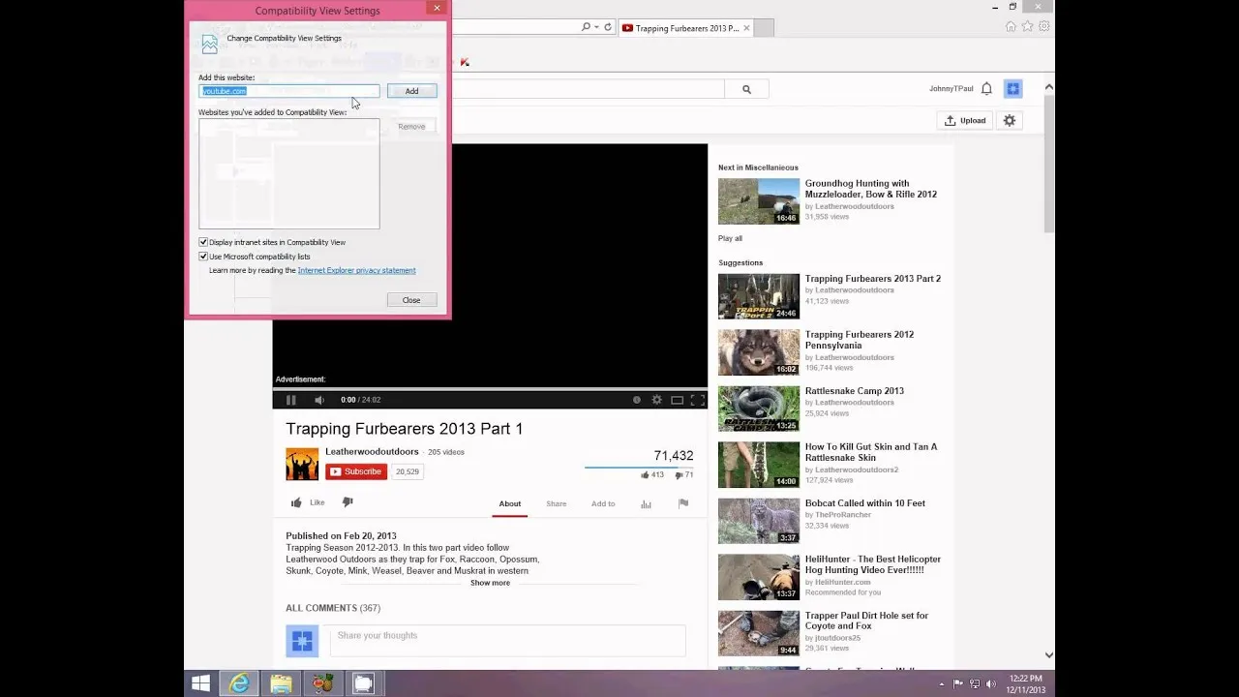
Task: Open File Explorer from the taskbar
Action: click(x=281, y=683)
